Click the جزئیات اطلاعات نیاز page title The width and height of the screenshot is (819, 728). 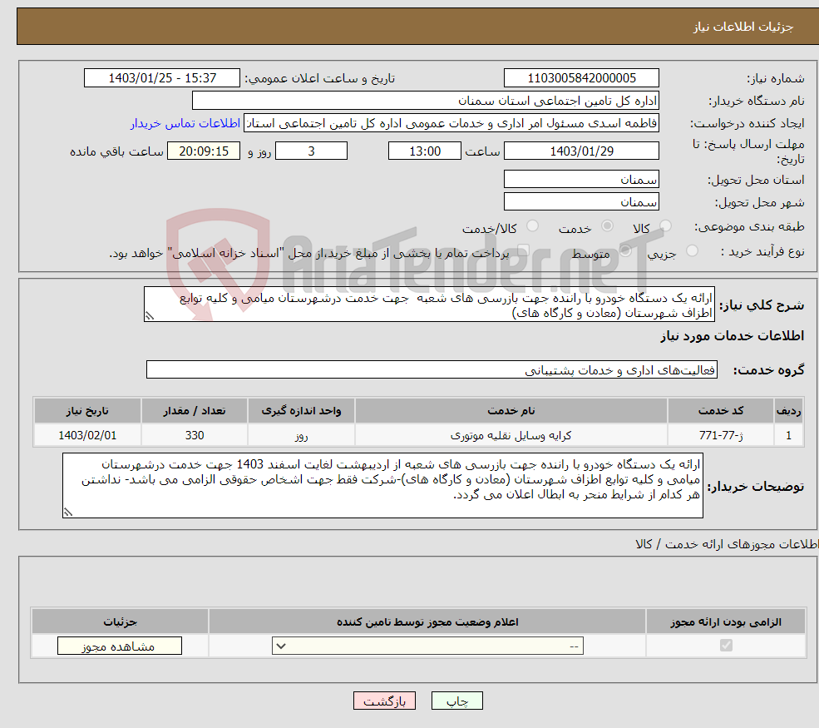click(743, 27)
